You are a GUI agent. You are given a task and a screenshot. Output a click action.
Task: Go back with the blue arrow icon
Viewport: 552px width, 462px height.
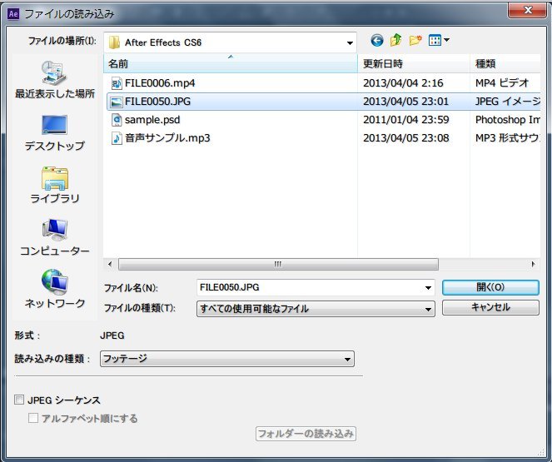pos(376,41)
